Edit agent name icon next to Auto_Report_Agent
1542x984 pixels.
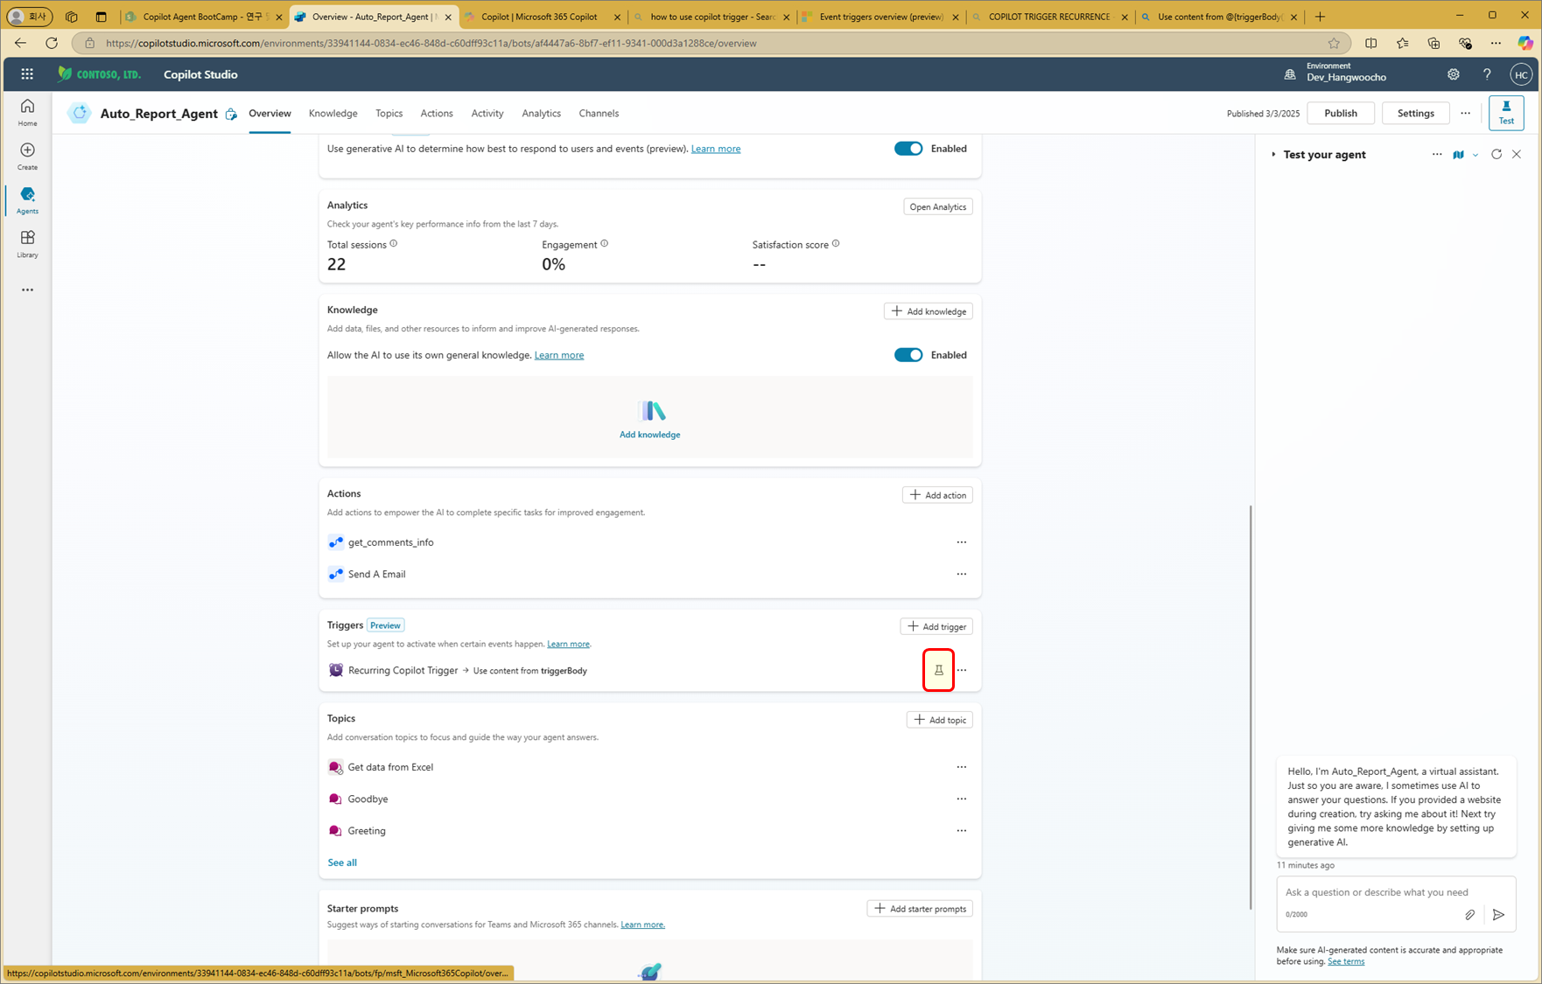tap(231, 114)
